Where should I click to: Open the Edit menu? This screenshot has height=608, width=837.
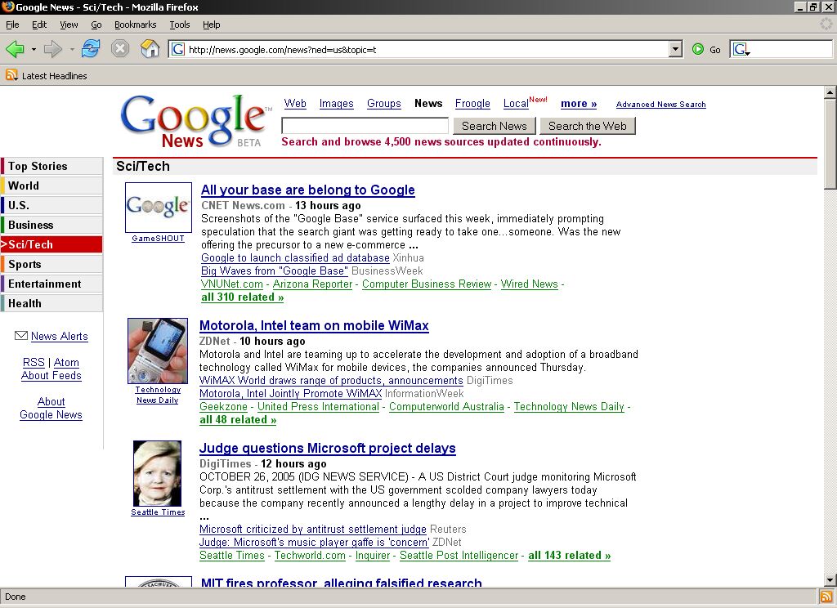click(x=39, y=25)
